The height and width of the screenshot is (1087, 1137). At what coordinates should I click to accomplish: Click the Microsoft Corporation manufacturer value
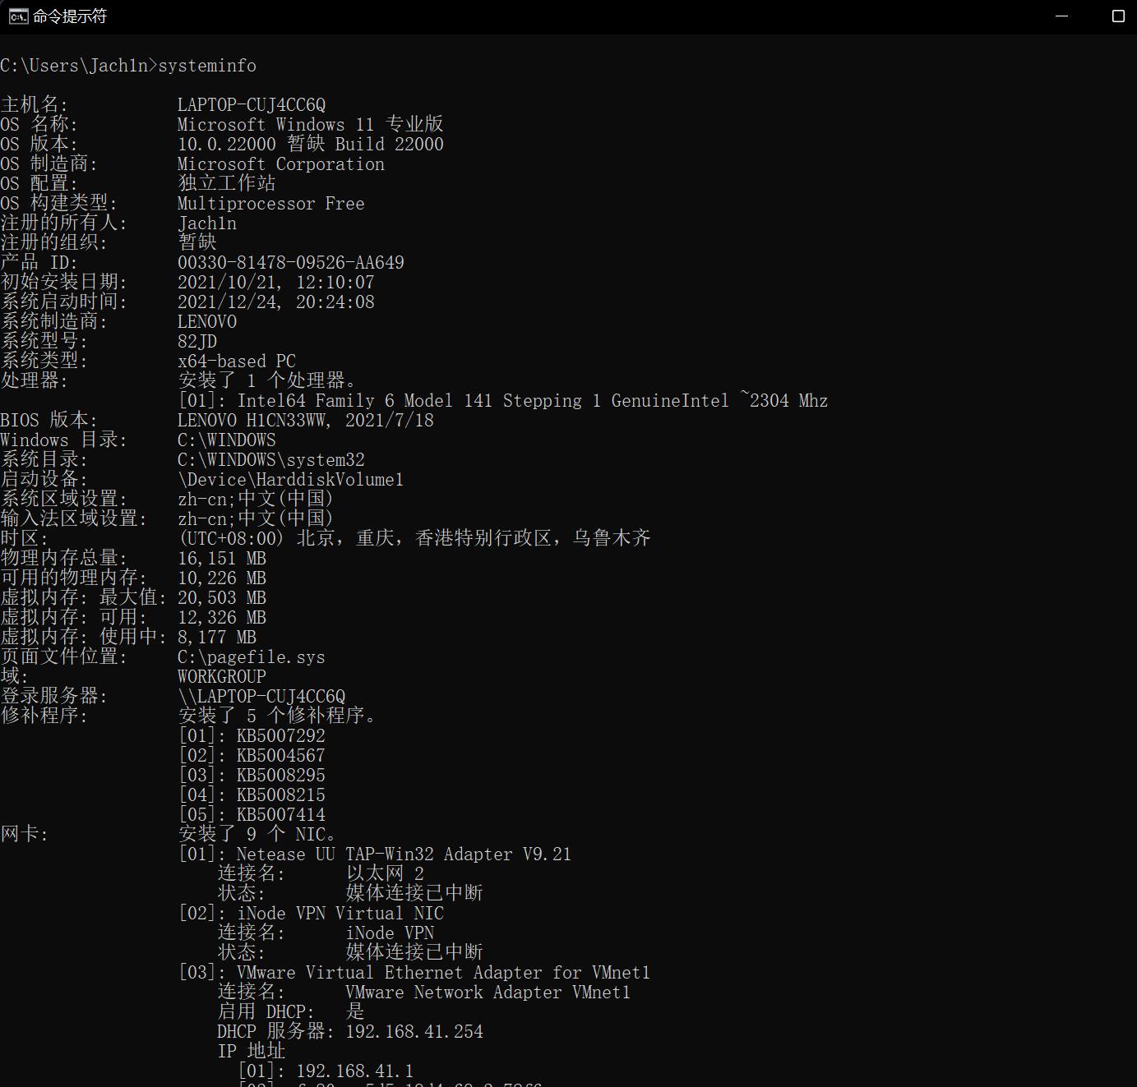(x=281, y=164)
